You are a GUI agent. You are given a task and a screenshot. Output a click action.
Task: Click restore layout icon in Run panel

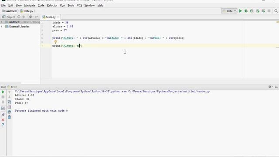(x=3, y=108)
